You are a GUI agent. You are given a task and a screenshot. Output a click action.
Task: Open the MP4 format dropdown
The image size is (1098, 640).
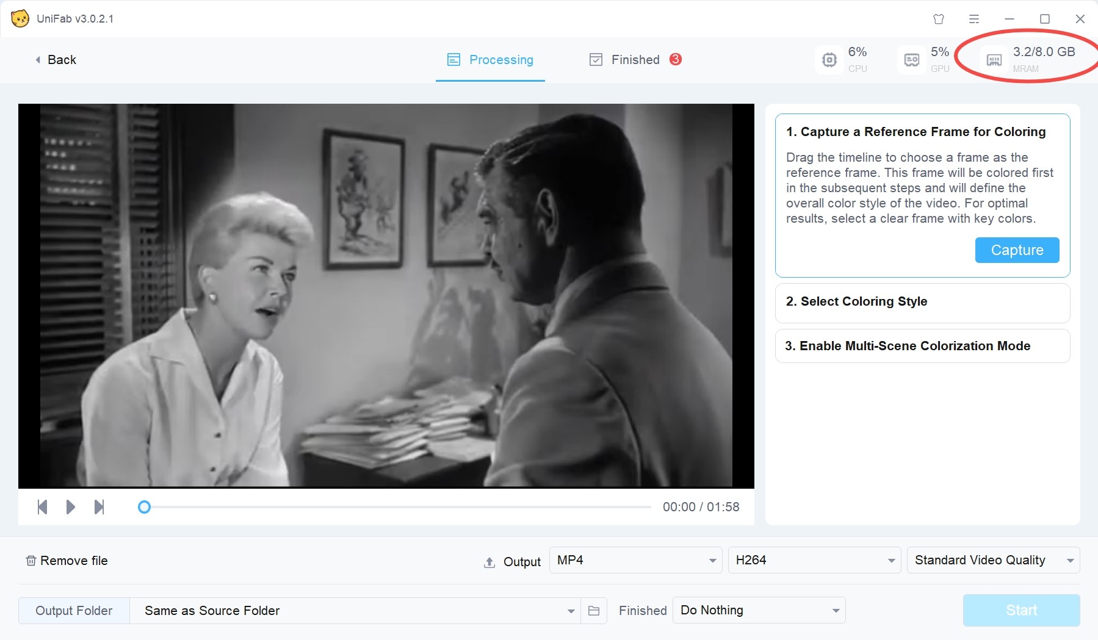635,560
